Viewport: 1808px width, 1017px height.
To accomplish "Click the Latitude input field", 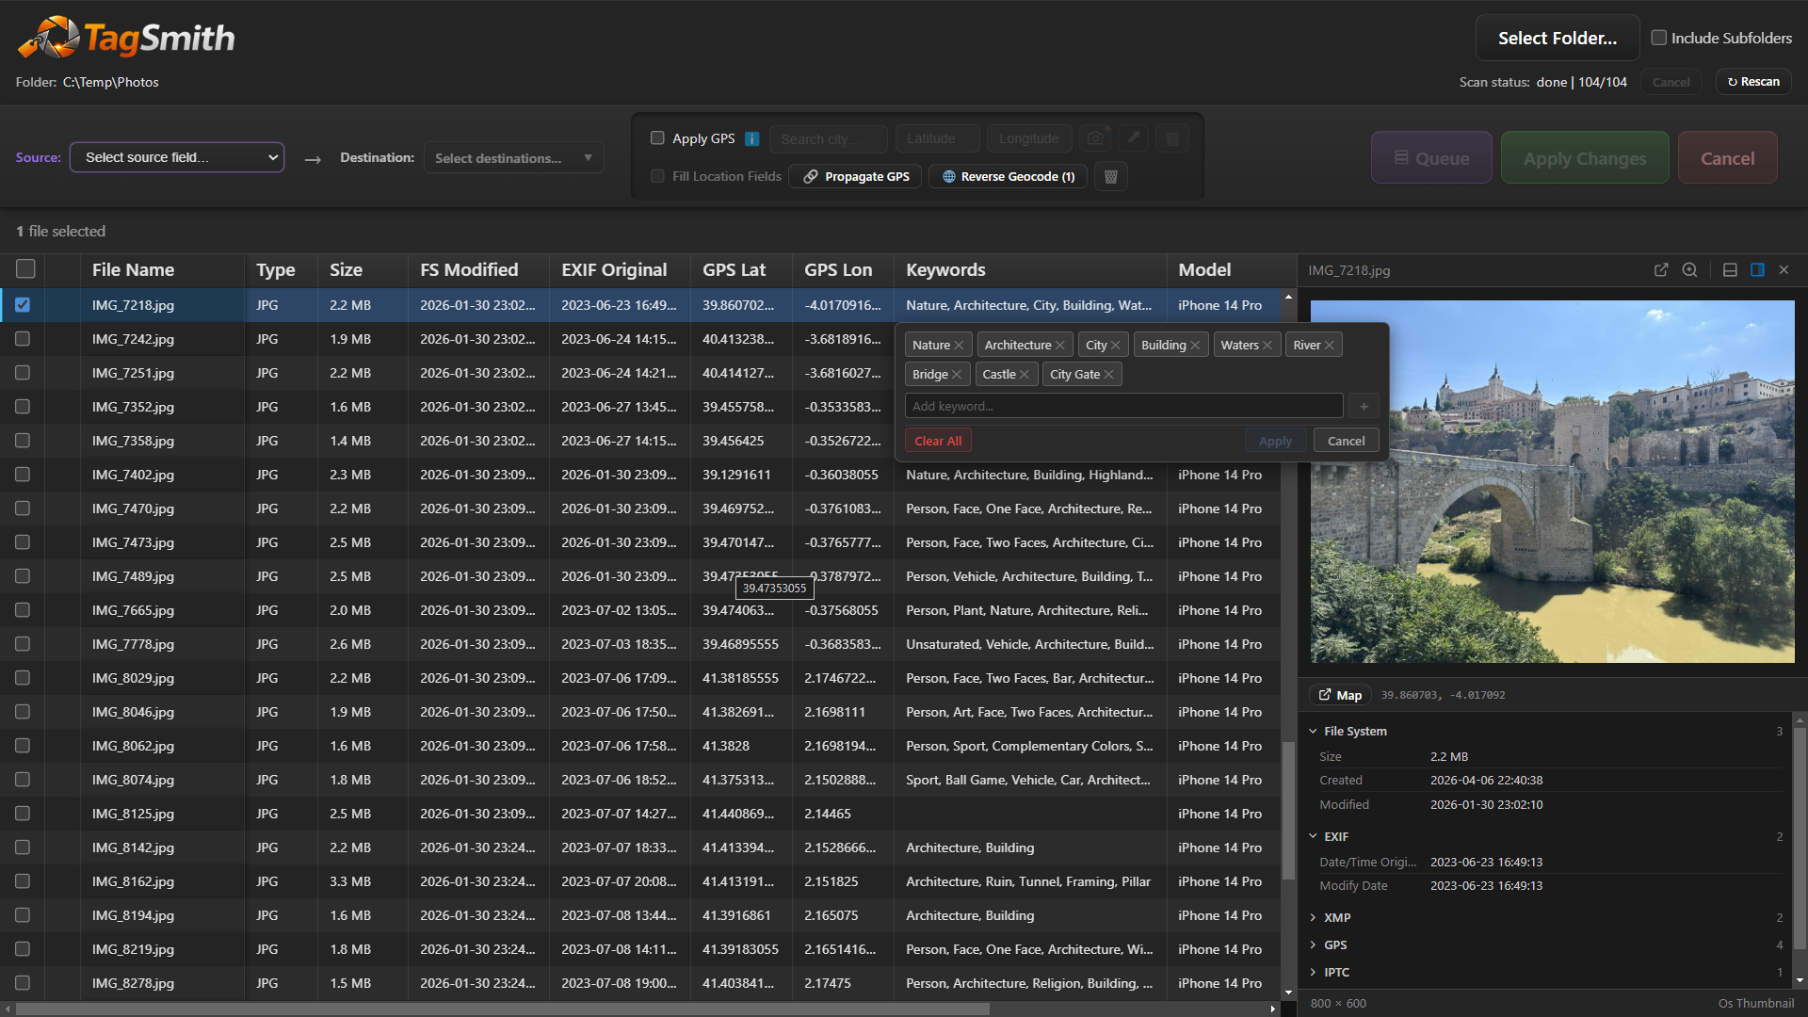I will pos(937,138).
